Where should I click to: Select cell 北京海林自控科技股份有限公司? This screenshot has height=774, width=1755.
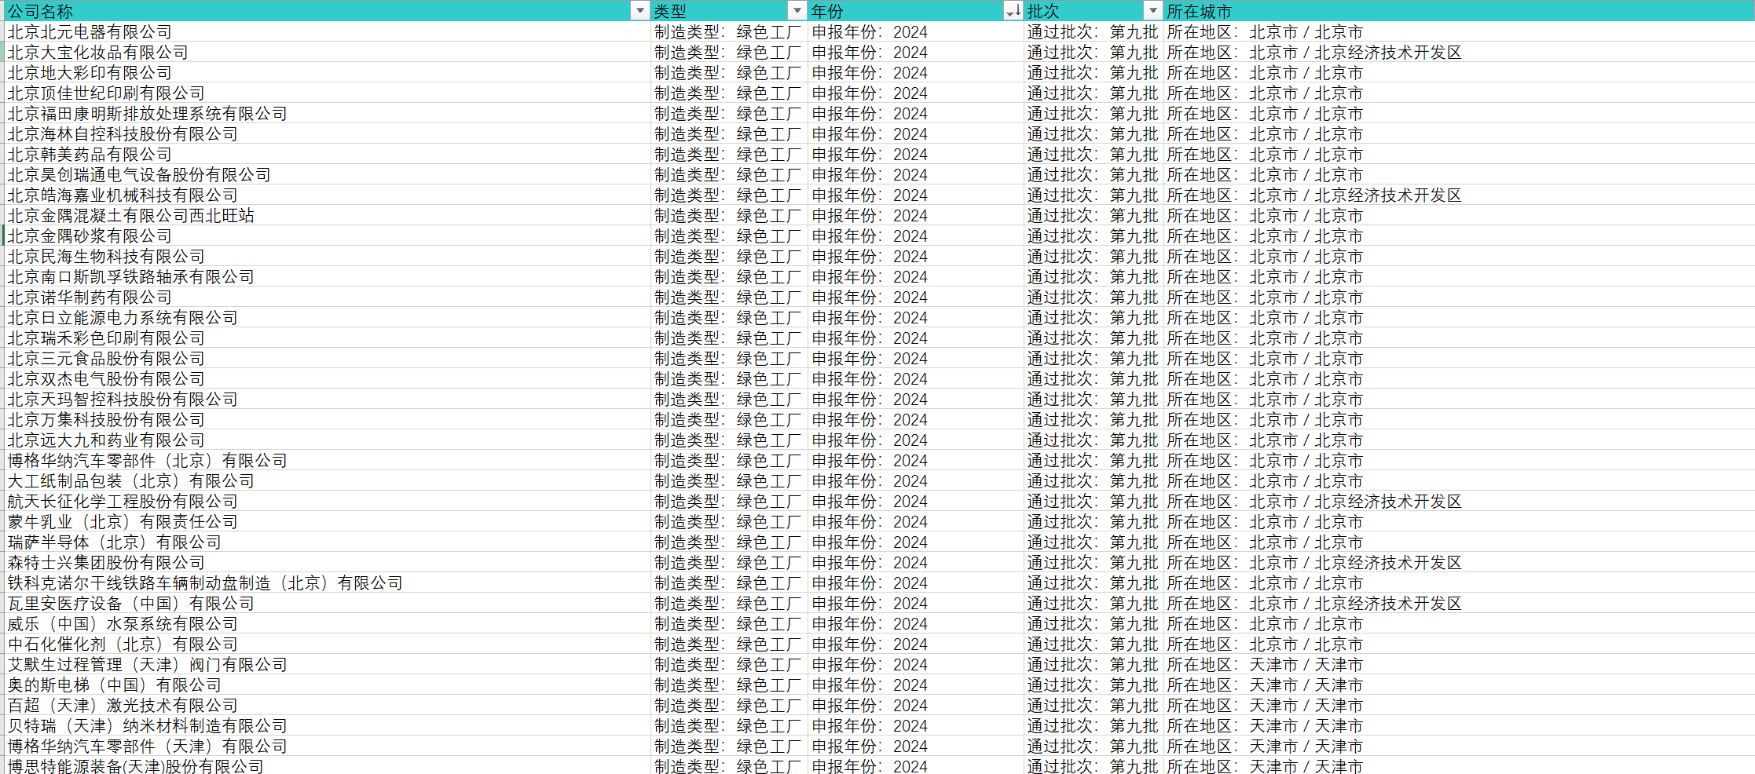point(328,134)
